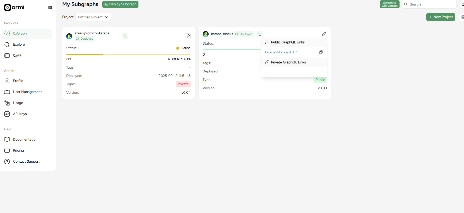Click the Ormi logo
The height and width of the screenshot is (213, 464).
tap(14, 8)
